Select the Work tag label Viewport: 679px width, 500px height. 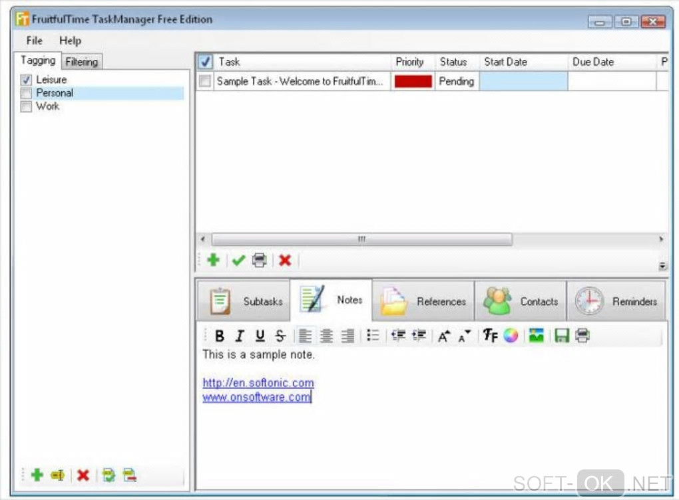coord(48,106)
